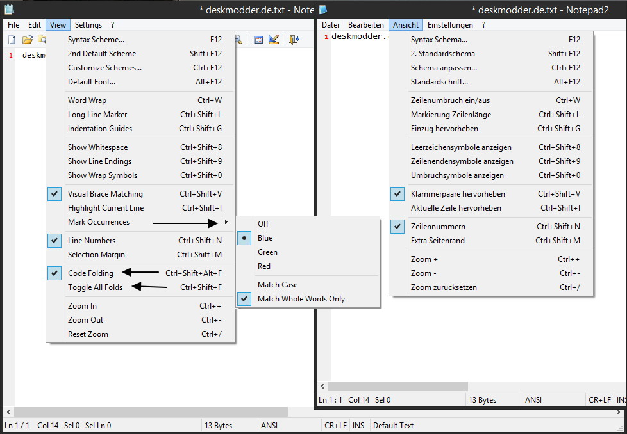
Task: Open the Edit menu
Action: pos(35,25)
